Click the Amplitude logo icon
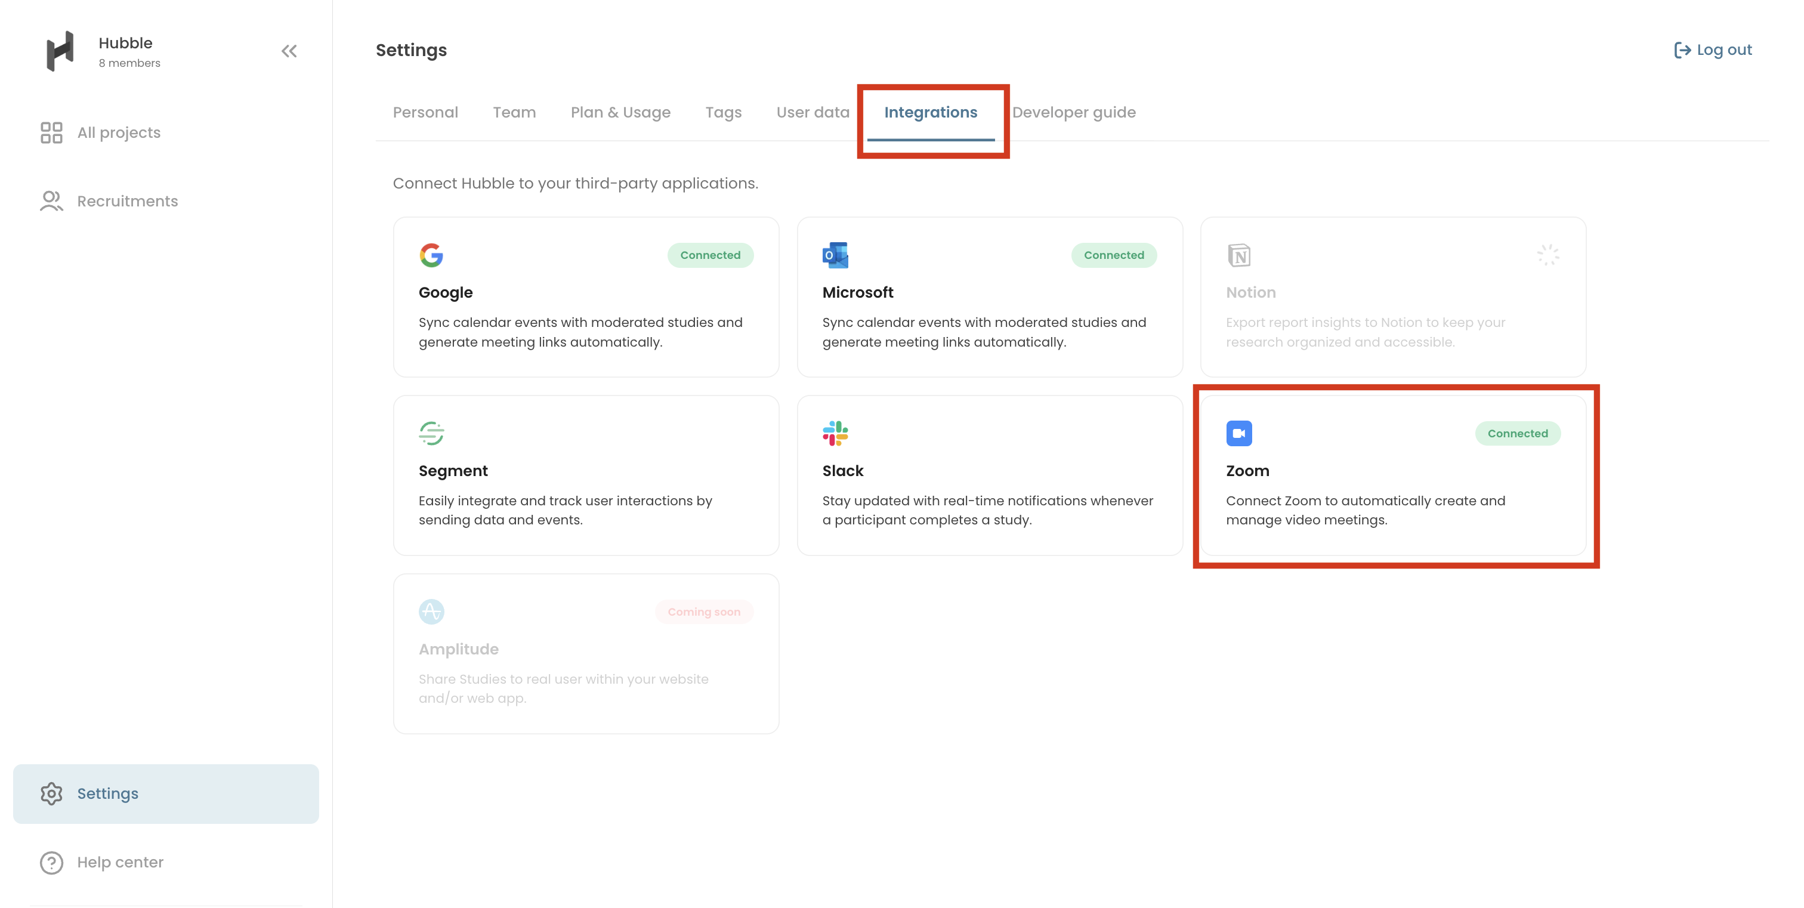Viewport: 1804px width, 908px height. pos(431,611)
